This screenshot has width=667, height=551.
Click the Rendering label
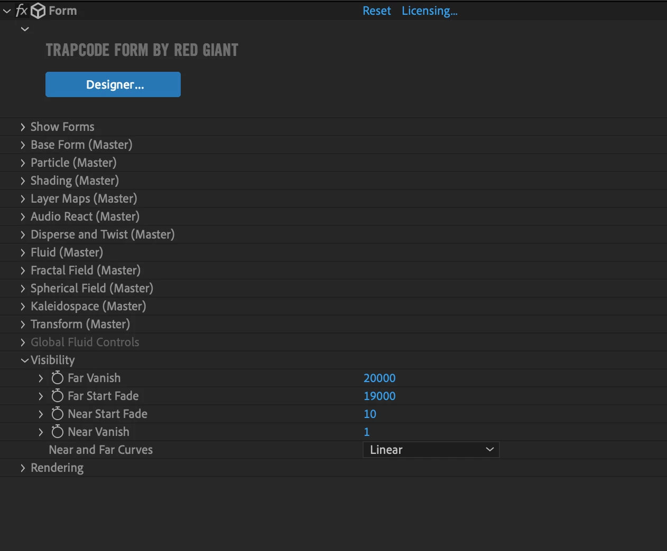pyautogui.click(x=57, y=468)
